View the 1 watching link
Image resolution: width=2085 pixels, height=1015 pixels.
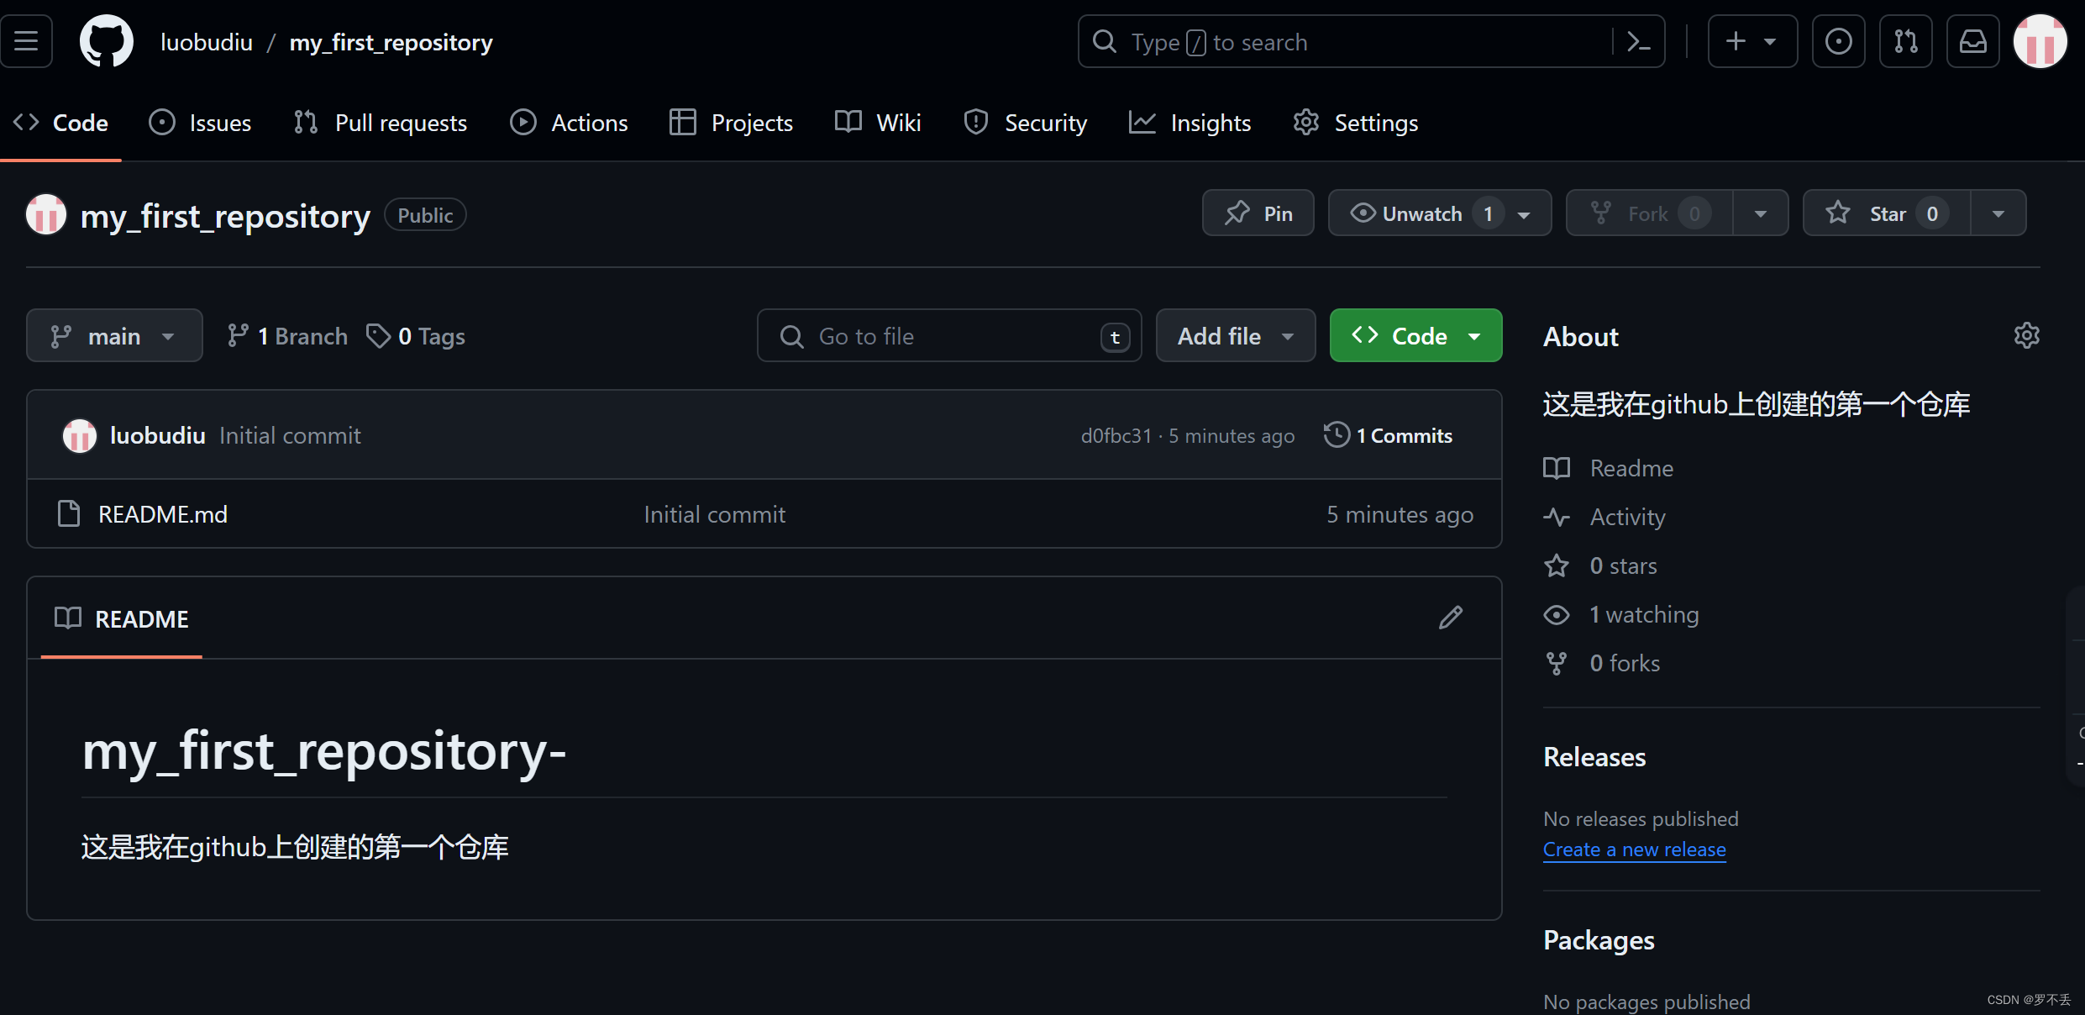coord(1621,614)
